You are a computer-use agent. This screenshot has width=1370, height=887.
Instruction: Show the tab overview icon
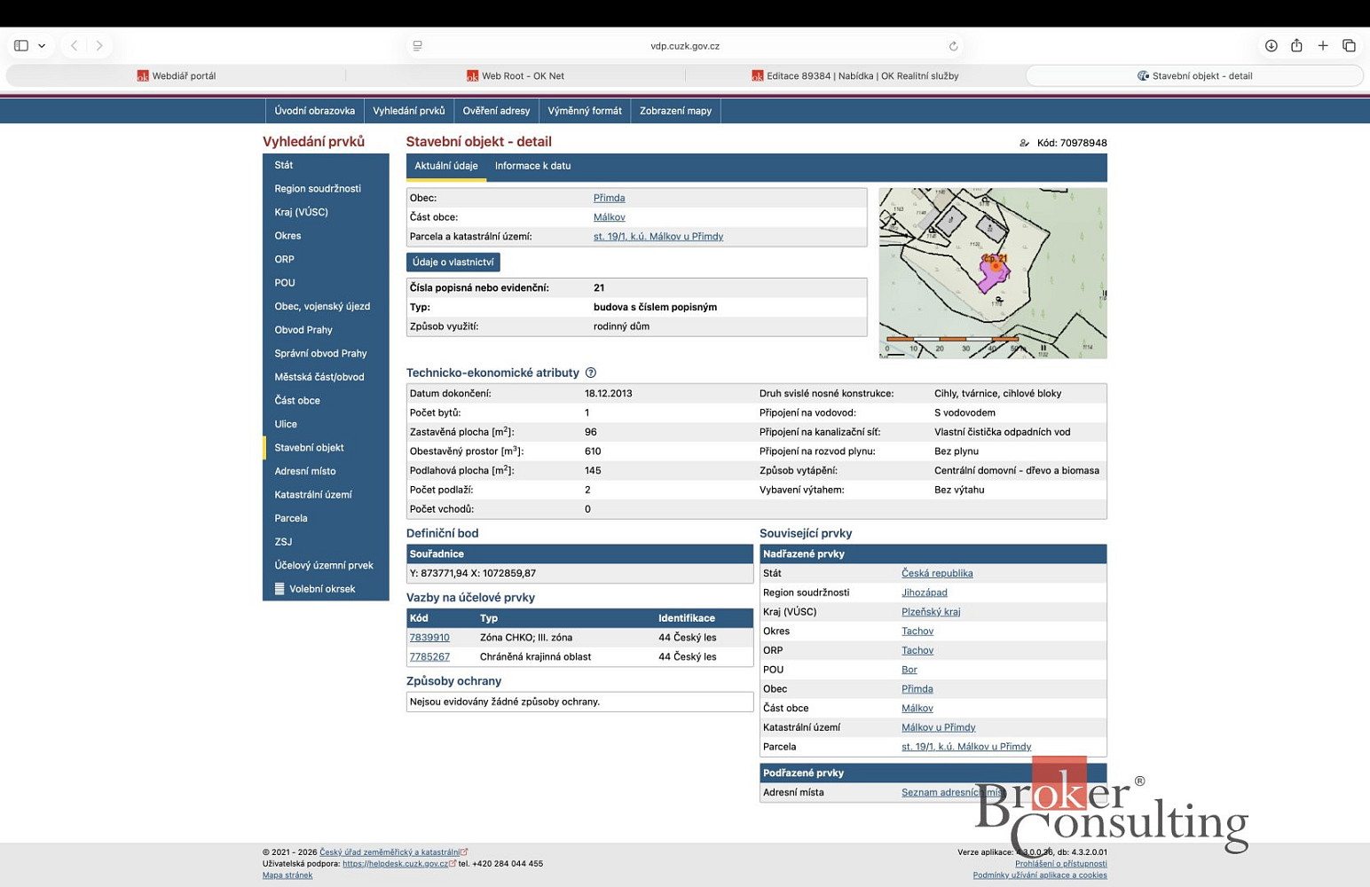1349,45
